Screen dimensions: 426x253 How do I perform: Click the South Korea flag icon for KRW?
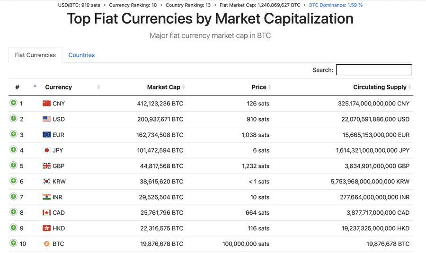click(x=46, y=181)
